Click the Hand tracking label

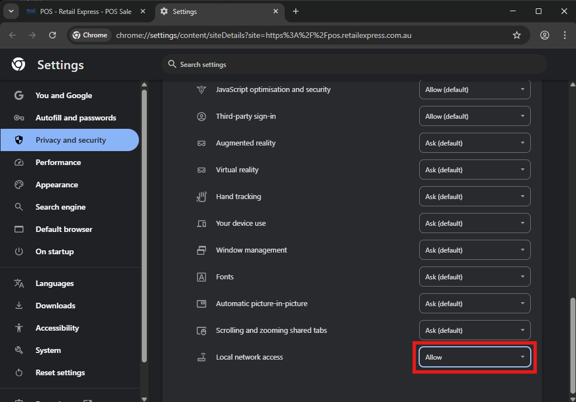[238, 197]
